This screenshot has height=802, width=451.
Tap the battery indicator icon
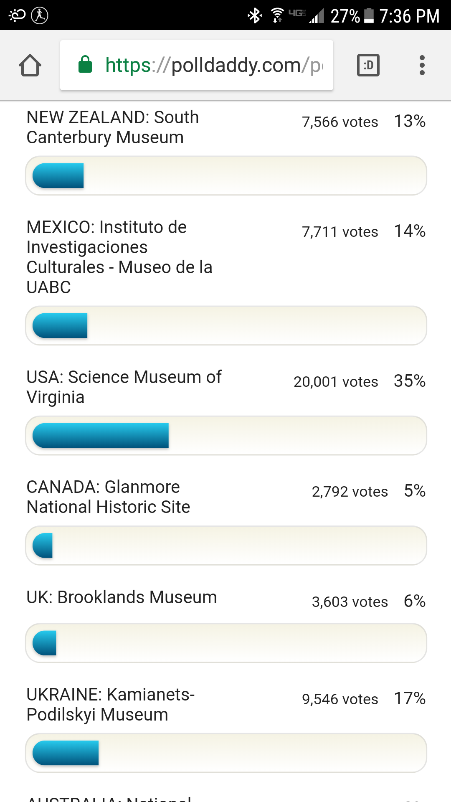(369, 15)
